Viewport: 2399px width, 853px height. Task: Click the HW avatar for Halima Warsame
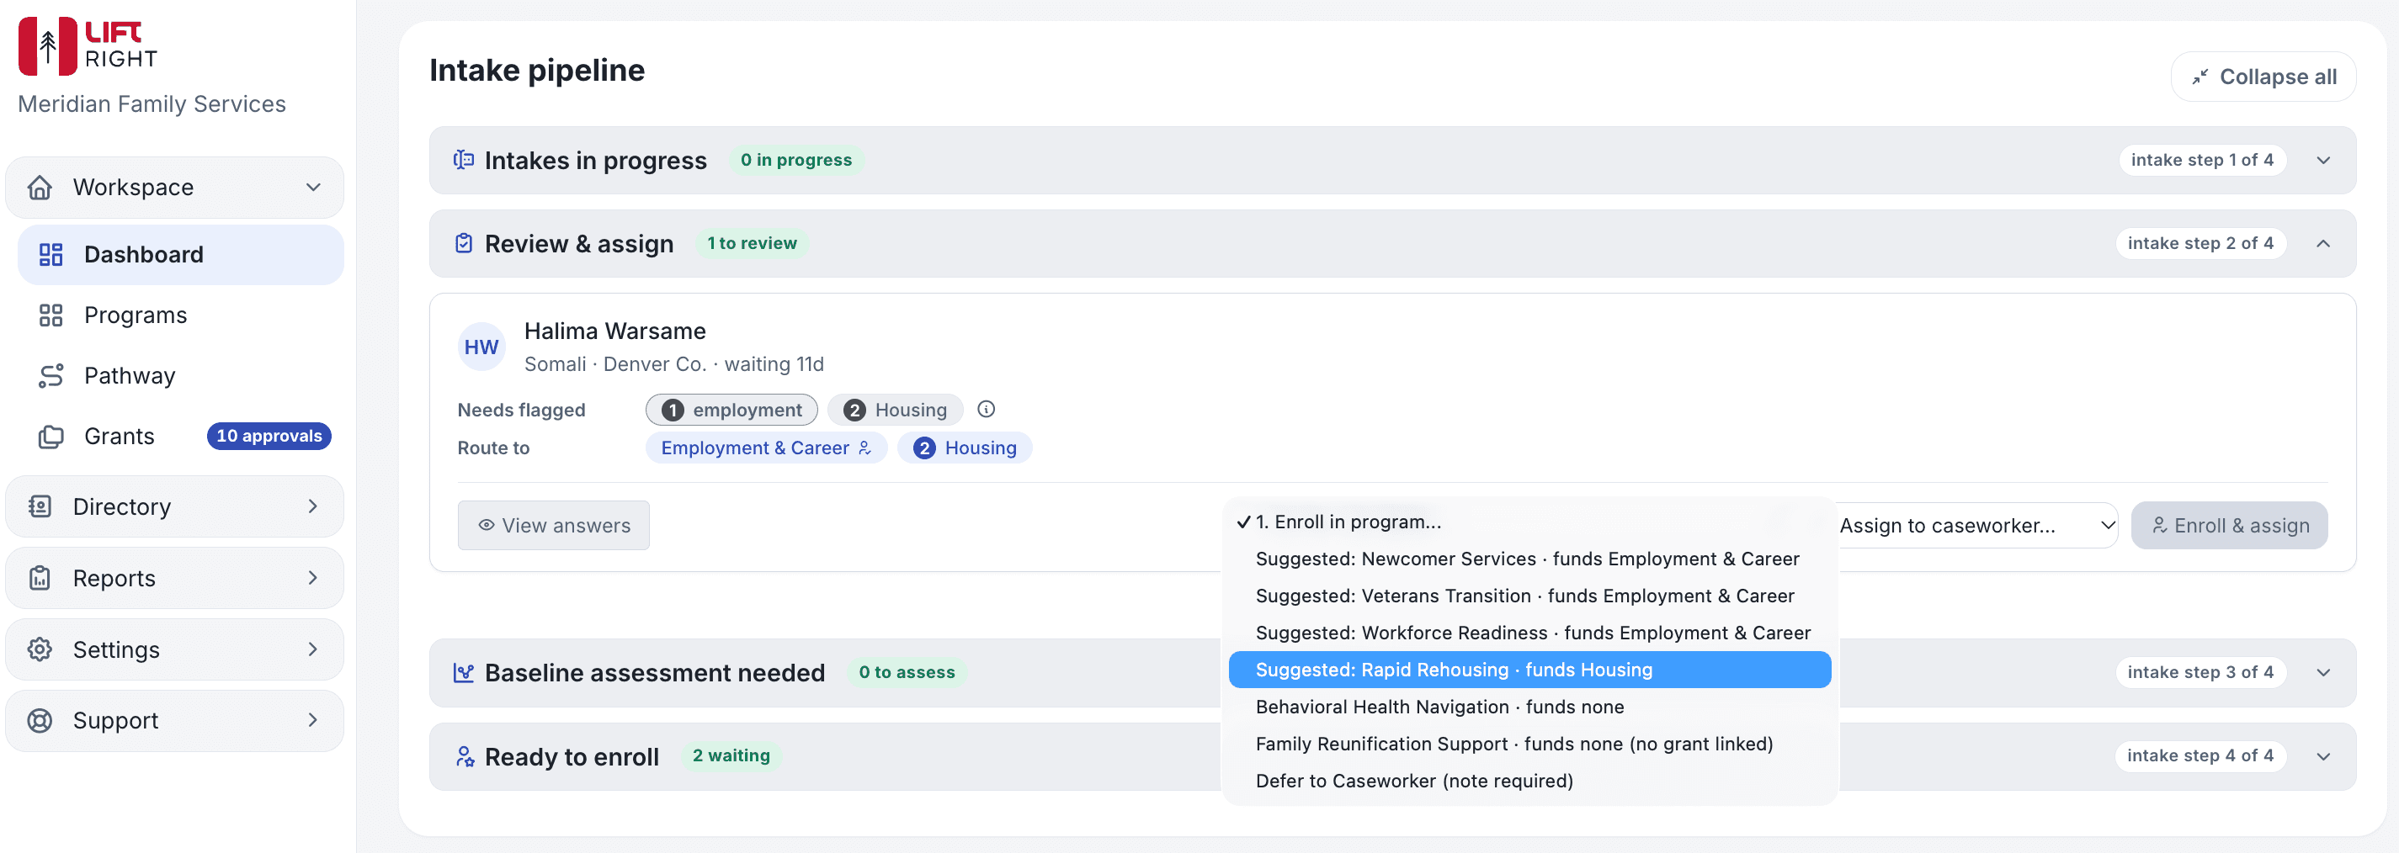pos(481,347)
